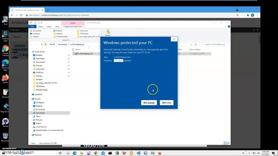
Task: Click the Explorer search box
Action: (214, 44)
